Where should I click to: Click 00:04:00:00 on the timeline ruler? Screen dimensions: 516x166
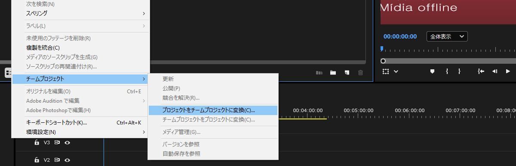point(308,110)
